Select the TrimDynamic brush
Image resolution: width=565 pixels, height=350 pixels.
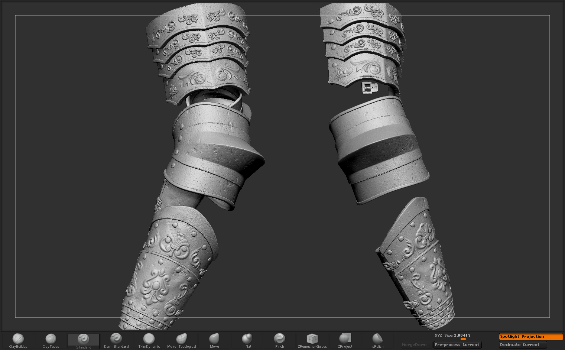(149, 341)
